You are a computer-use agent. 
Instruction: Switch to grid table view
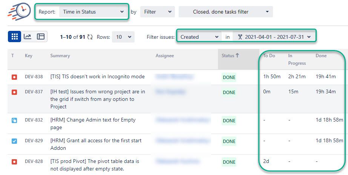(x=14, y=37)
